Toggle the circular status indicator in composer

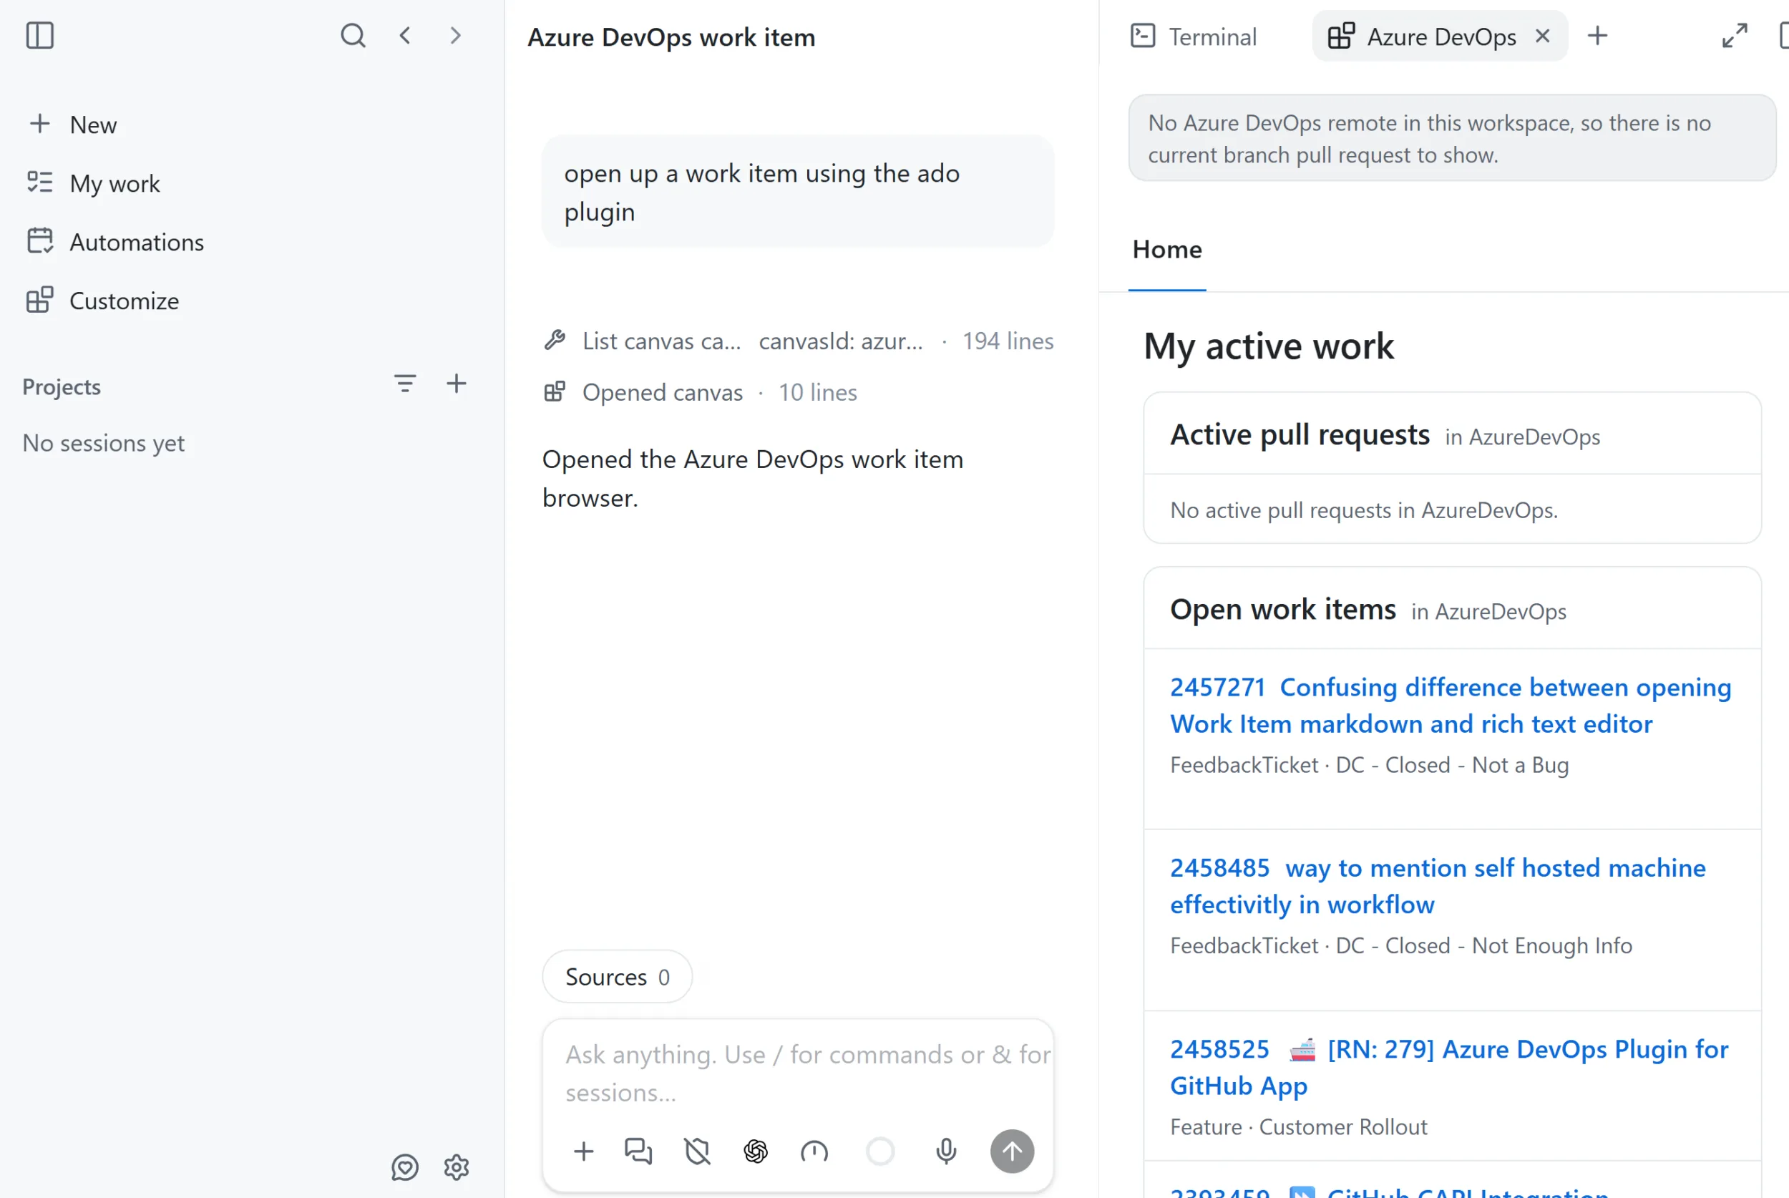coord(880,1151)
